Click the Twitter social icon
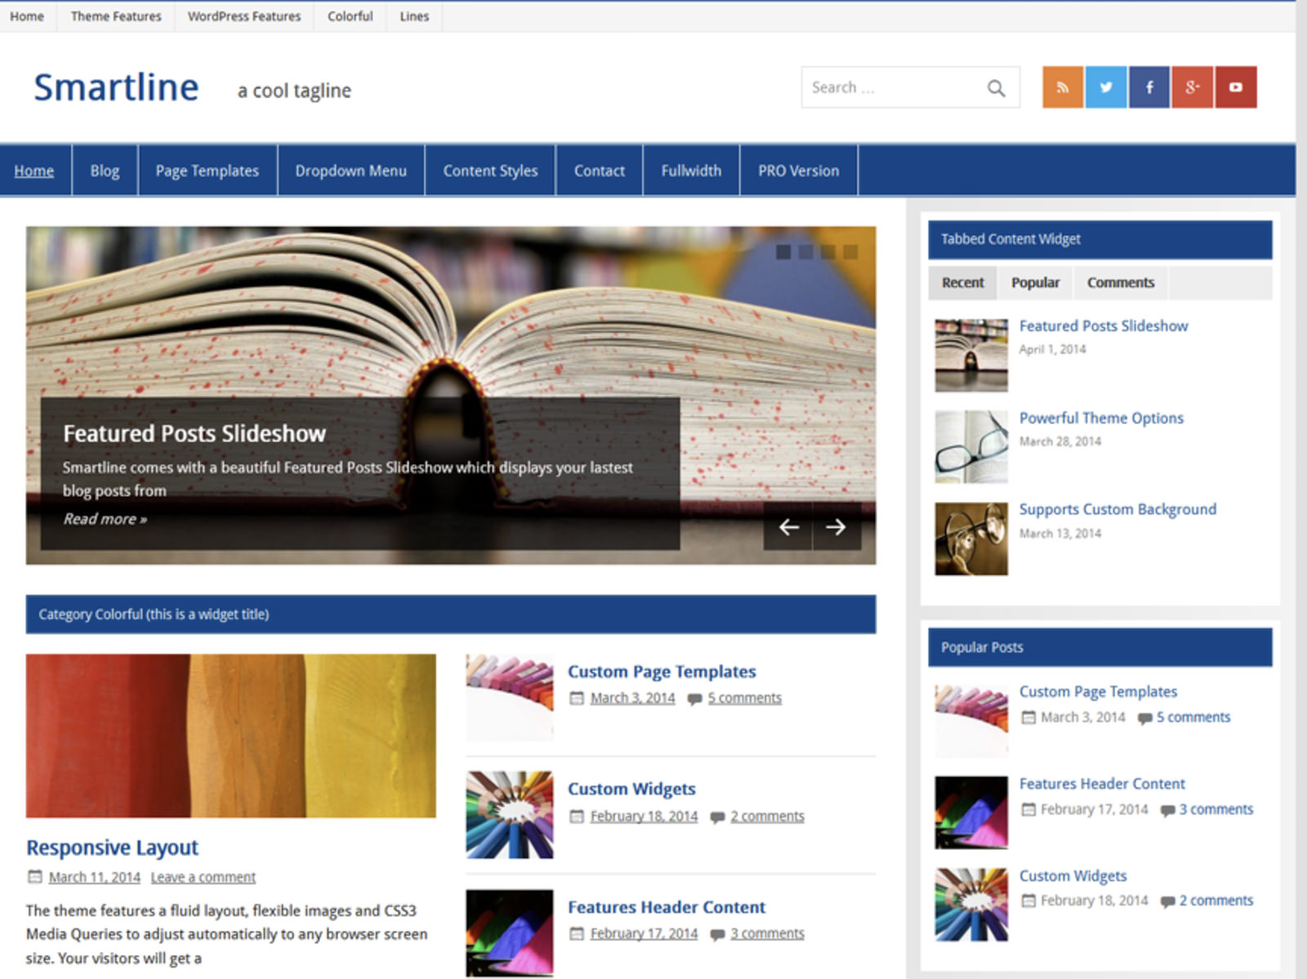Viewport: 1307px width, 979px height. [x=1106, y=87]
